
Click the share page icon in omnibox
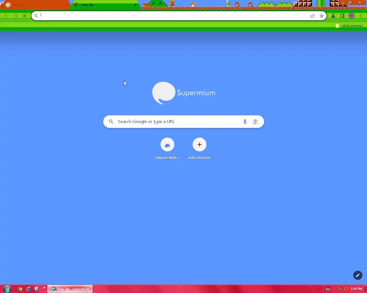click(313, 16)
